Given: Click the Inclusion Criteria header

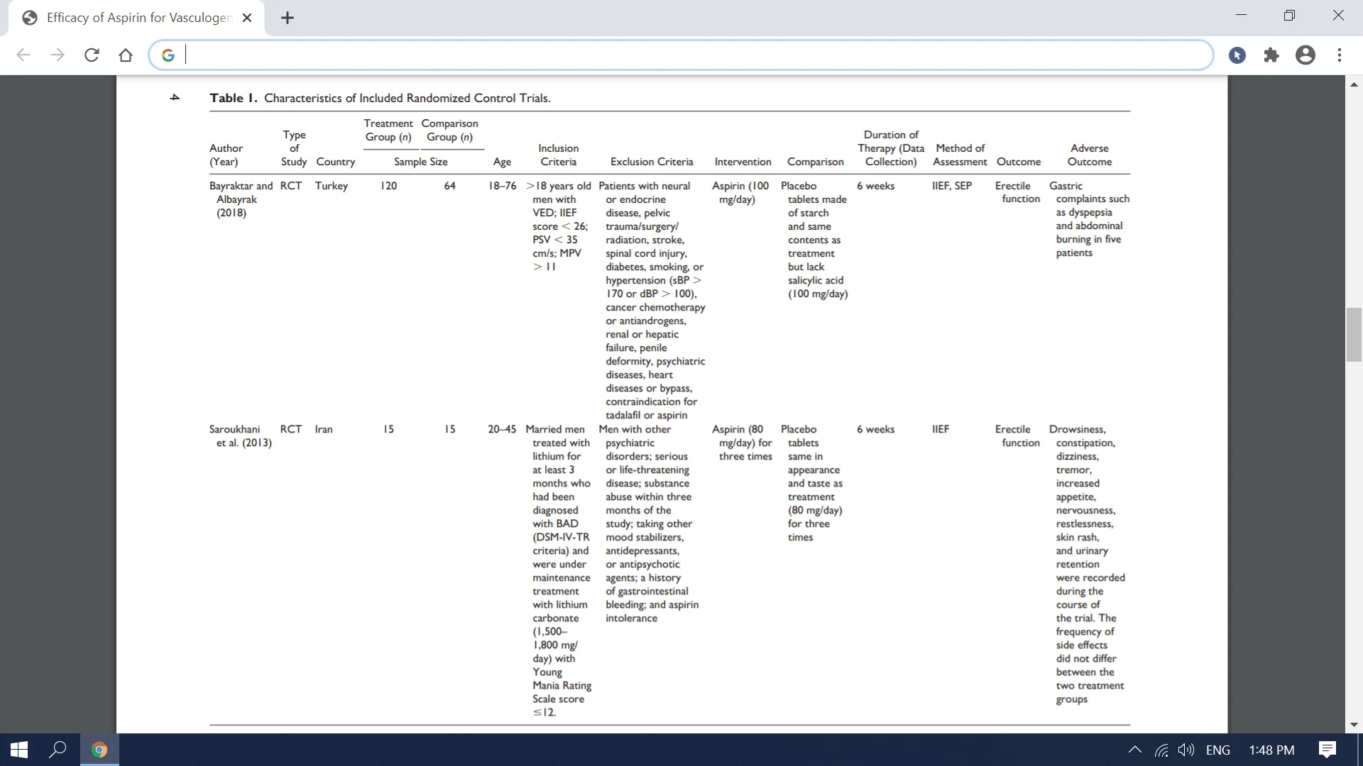Looking at the screenshot, I should coord(559,155).
